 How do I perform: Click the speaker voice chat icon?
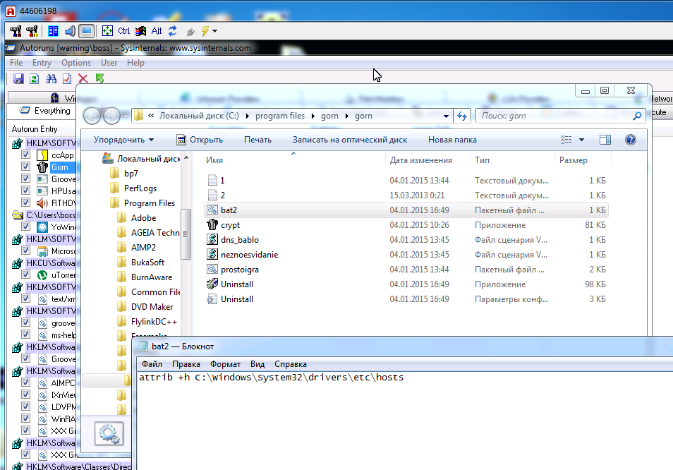(x=70, y=31)
